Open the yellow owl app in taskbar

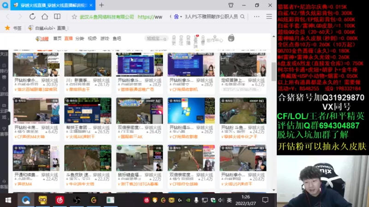[x=42, y=200]
